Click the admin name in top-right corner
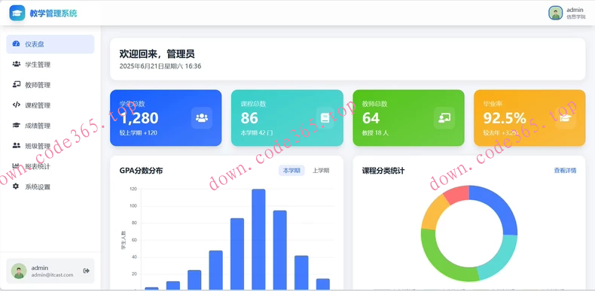Image resolution: width=595 pixels, height=291 pixels. click(x=575, y=10)
